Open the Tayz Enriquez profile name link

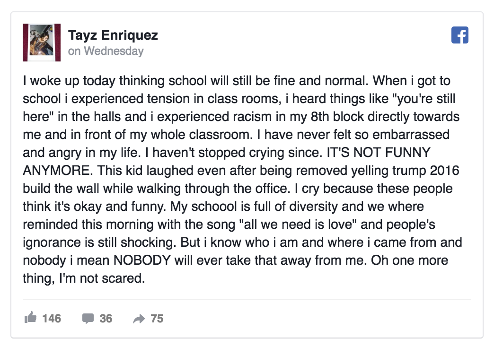coord(113,35)
